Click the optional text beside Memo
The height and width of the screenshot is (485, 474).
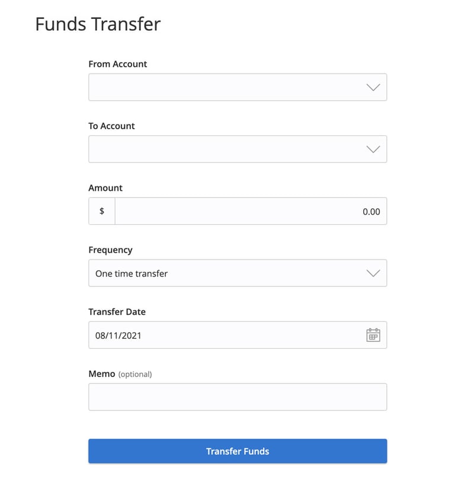(x=135, y=374)
